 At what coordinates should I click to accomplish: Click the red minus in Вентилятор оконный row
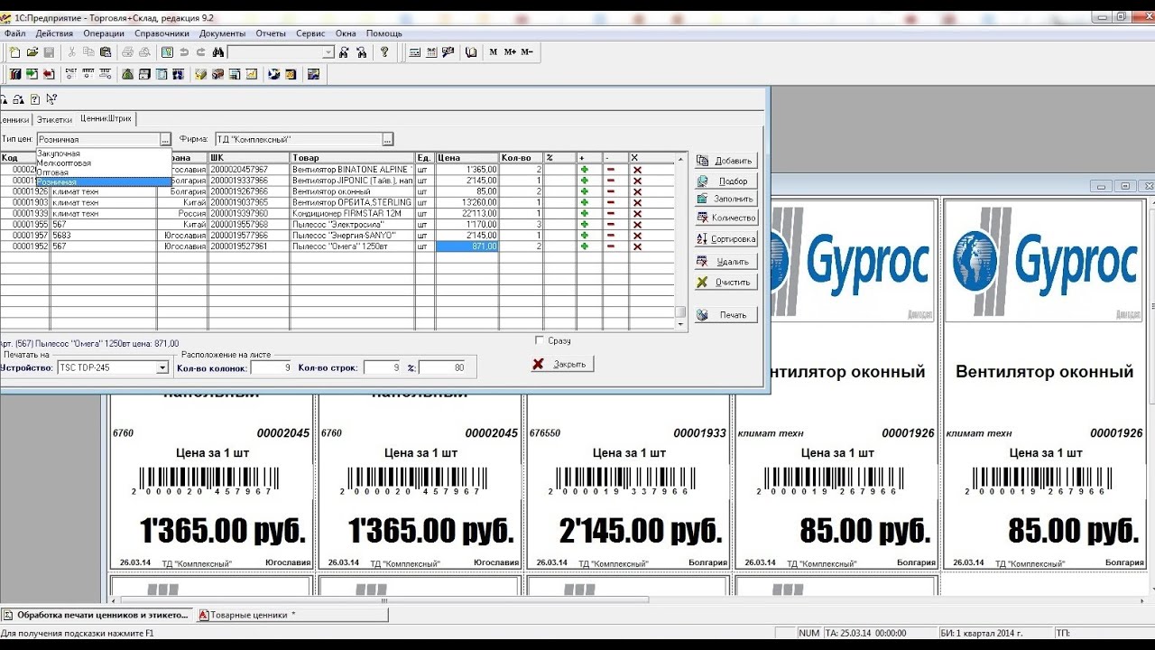tap(610, 191)
